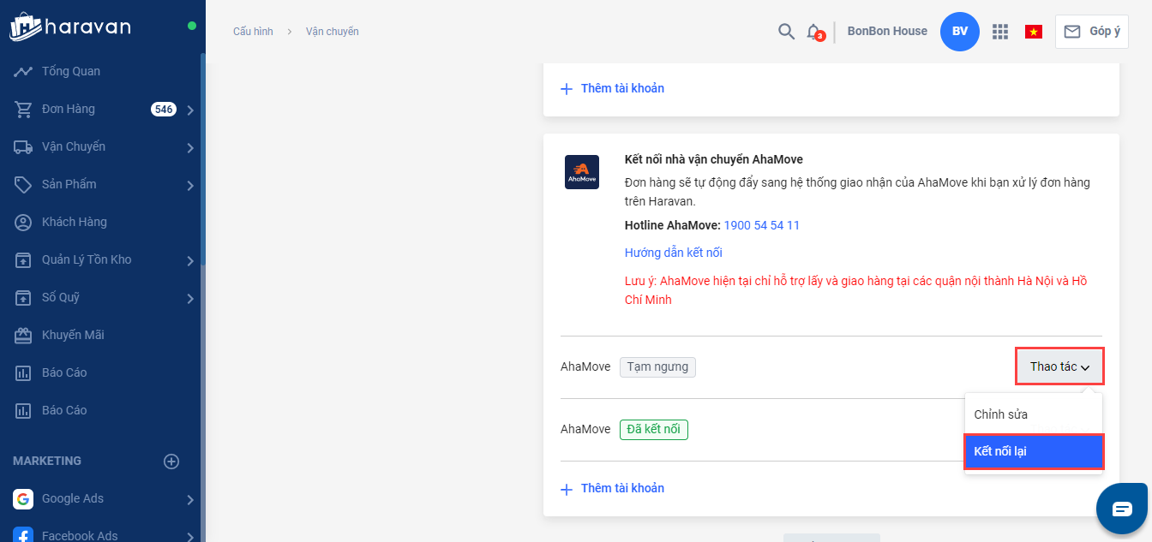Viewport: 1152px width, 542px height.
Task: Click the Góp ý feedback button
Action: click(x=1091, y=32)
